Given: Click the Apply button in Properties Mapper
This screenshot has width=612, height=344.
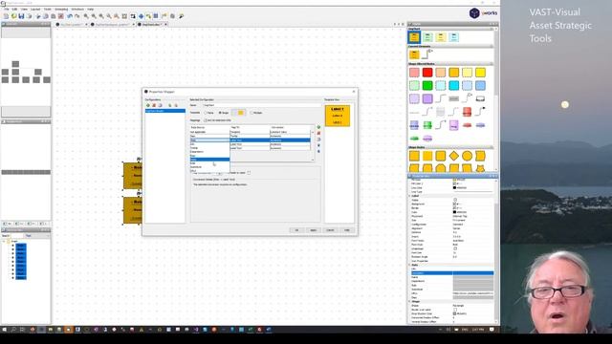Looking at the screenshot, I should click(x=313, y=230).
